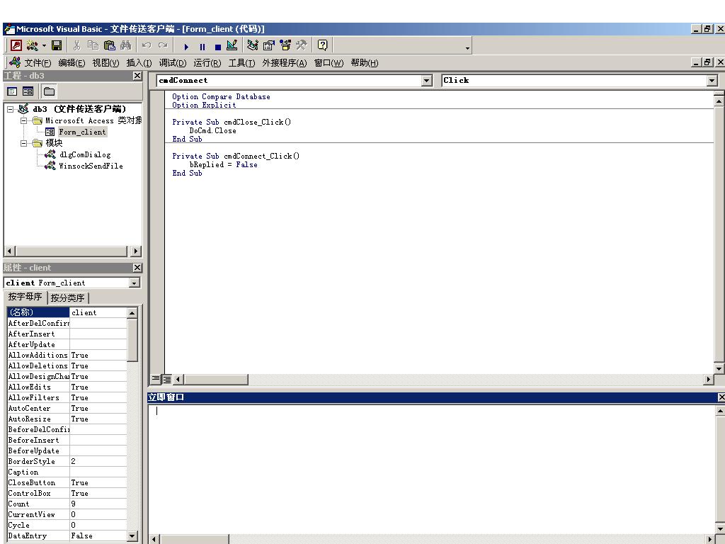Select the BorderStyle property row
This screenshot has width=725, height=544.
pos(67,462)
